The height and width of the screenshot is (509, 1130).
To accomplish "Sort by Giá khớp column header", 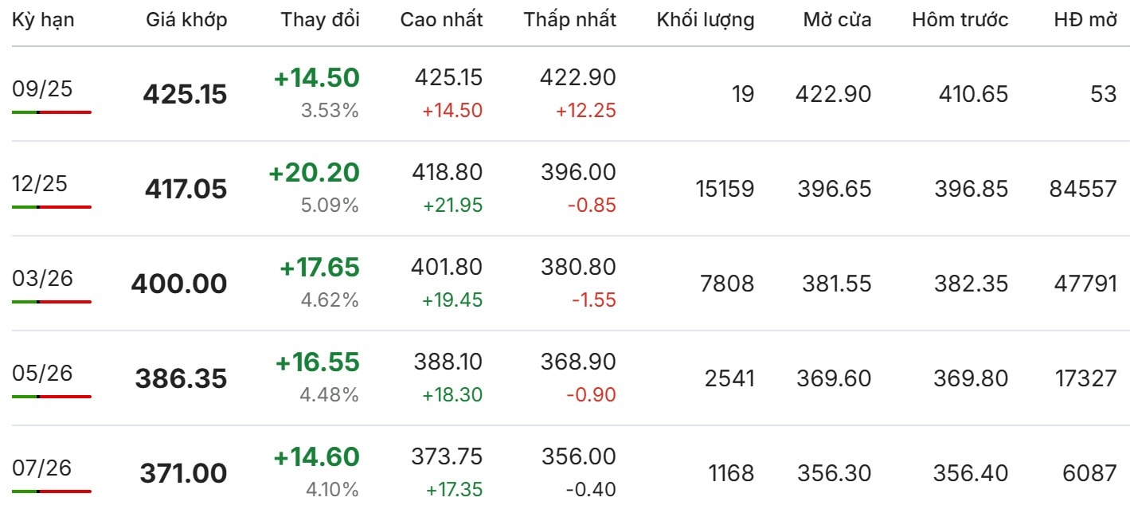I will pyautogui.click(x=186, y=20).
